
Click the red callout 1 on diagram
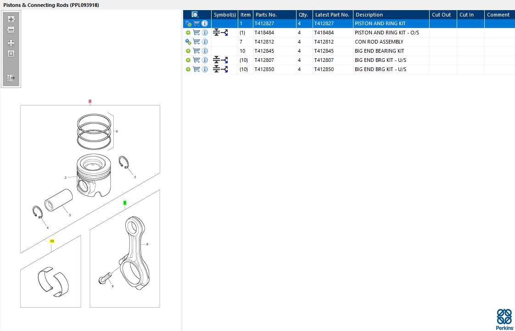tap(90, 101)
